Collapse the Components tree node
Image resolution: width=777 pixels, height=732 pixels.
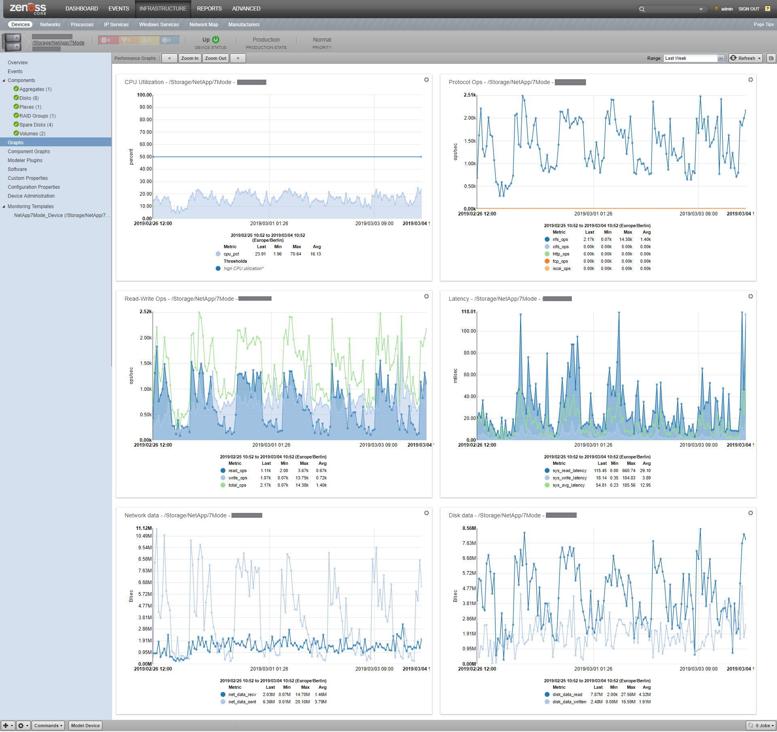pyautogui.click(x=4, y=80)
